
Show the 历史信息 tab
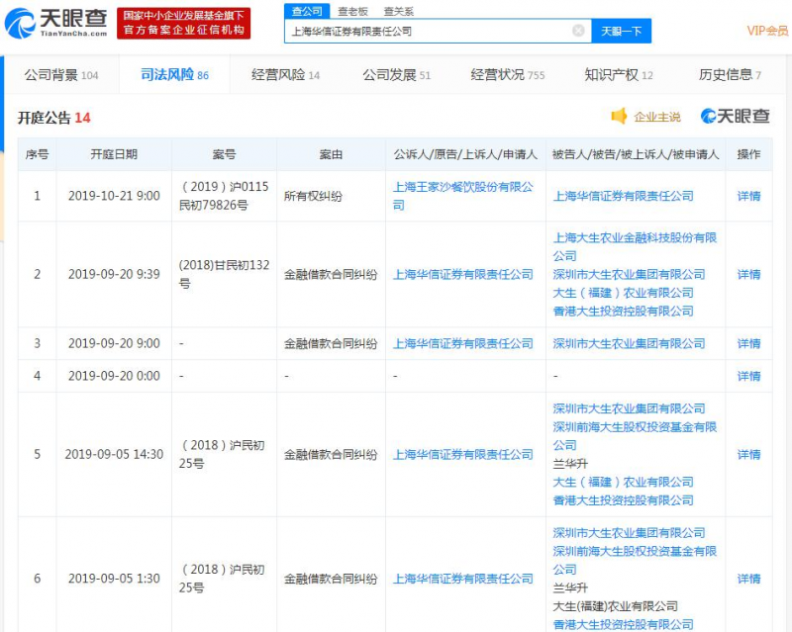[x=730, y=75]
